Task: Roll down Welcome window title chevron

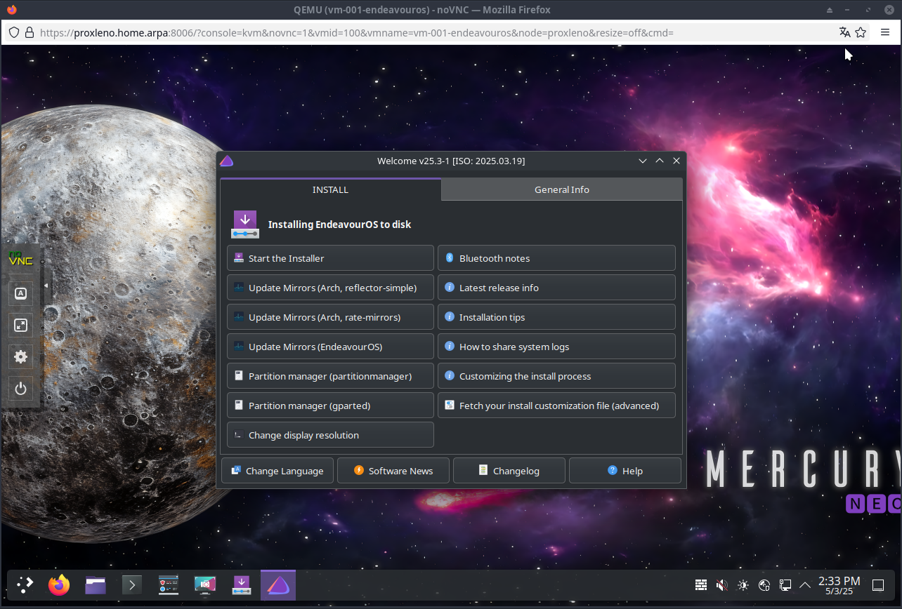Action: (x=642, y=161)
